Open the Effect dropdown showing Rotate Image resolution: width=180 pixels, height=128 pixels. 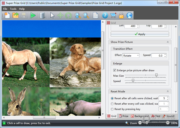click(131, 55)
